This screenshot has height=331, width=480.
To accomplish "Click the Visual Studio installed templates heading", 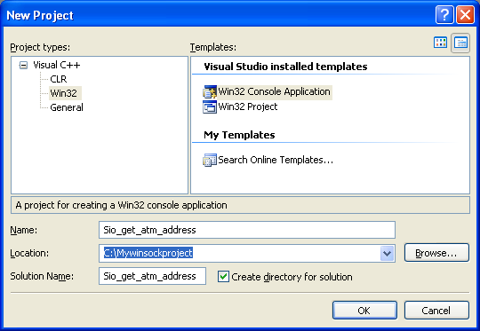I will click(285, 67).
